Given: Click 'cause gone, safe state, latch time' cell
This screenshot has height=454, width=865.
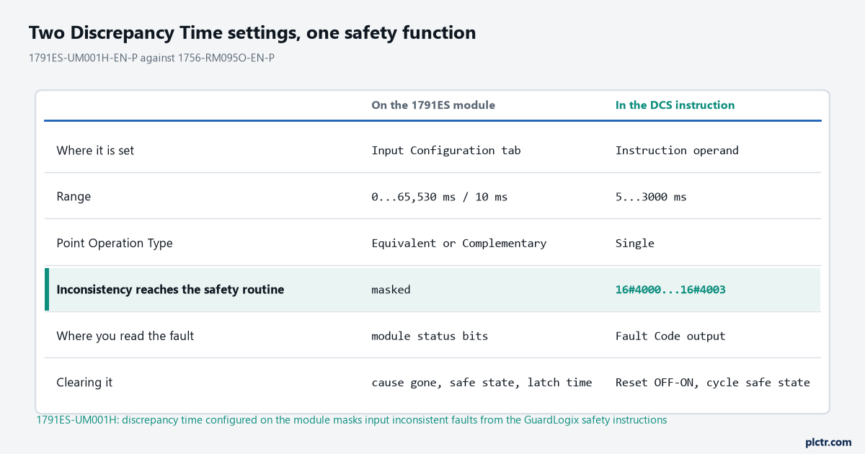Looking at the screenshot, I should coord(482,382).
